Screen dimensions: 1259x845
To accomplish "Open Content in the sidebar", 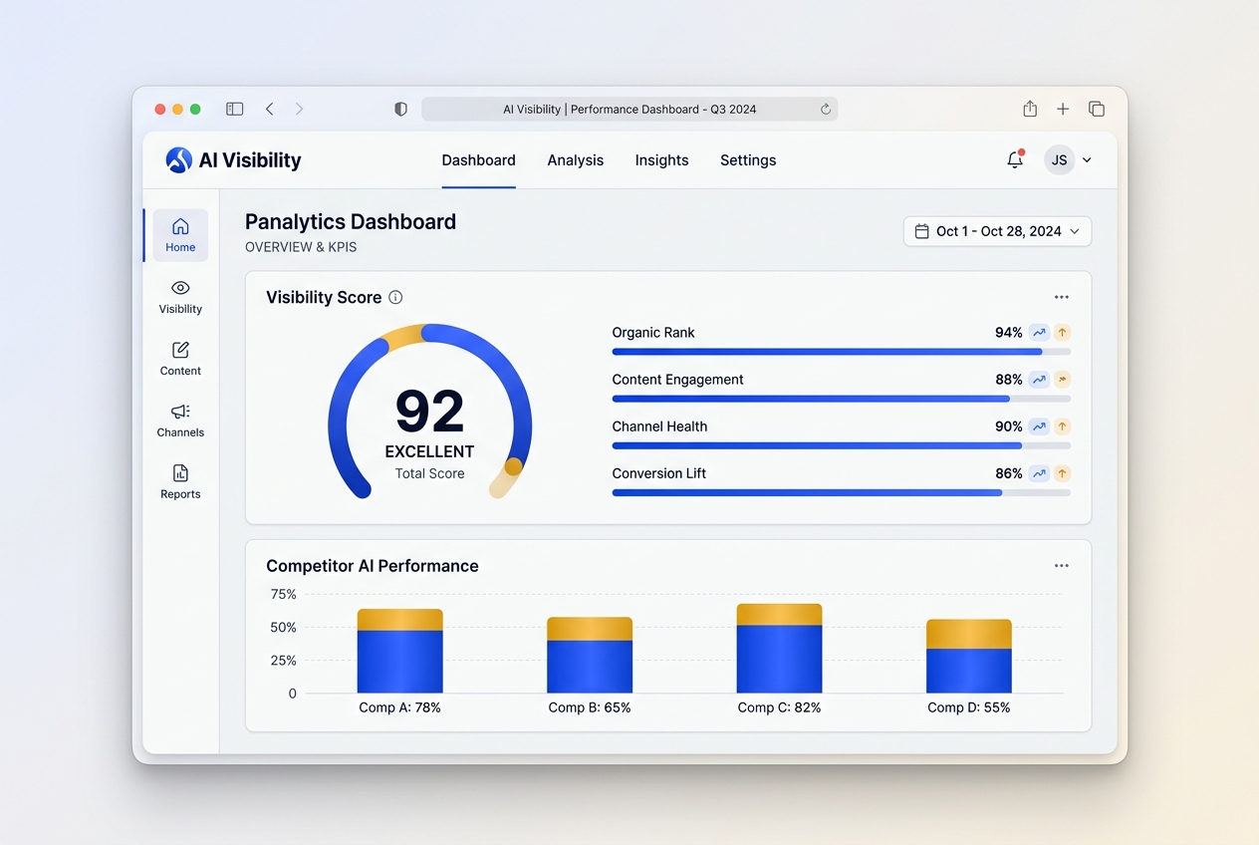I will (x=180, y=359).
